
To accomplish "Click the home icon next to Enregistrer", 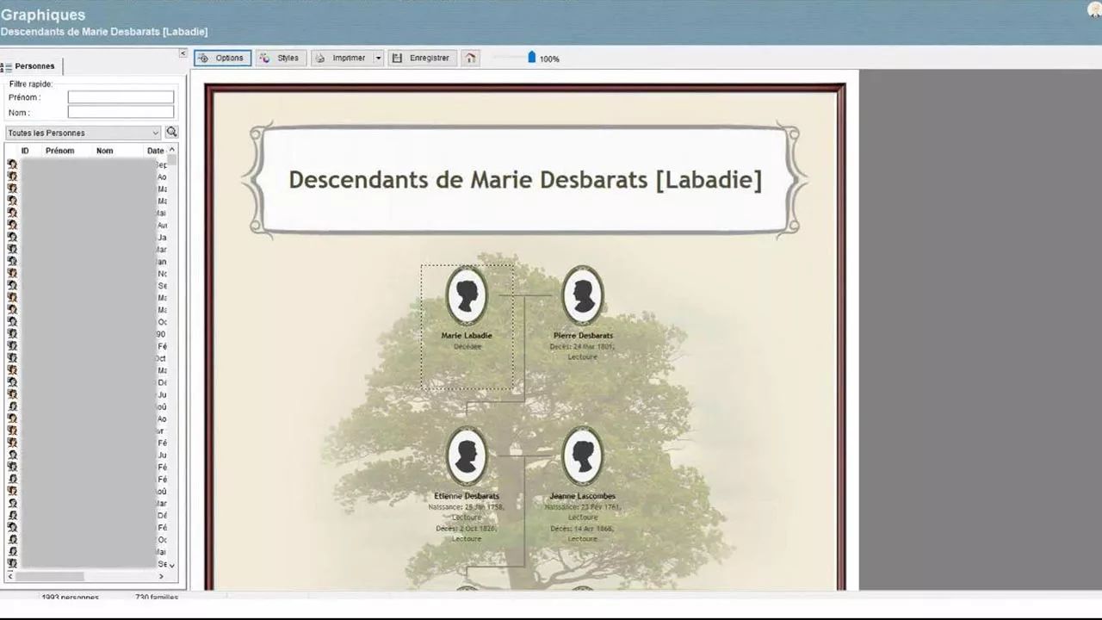I will [470, 57].
